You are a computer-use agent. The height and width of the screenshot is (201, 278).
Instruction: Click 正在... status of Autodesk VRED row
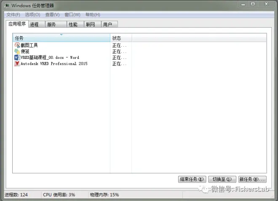click(x=119, y=63)
